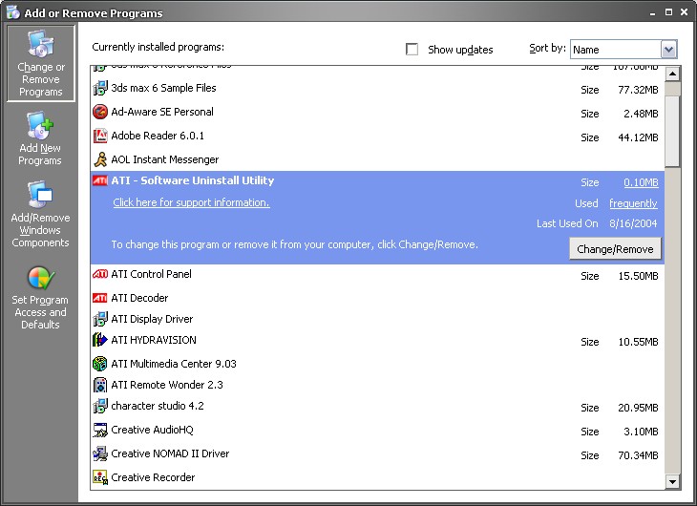
Task: Select the Creative NOMAD II Driver entry
Action: tap(377, 454)
